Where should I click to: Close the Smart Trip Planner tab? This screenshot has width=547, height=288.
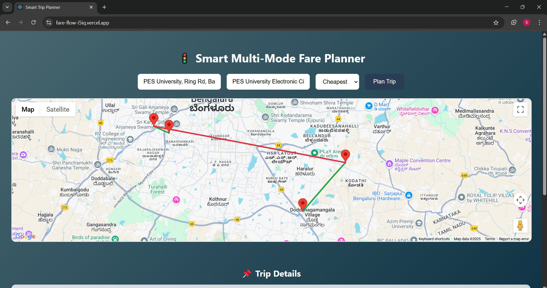91,7
